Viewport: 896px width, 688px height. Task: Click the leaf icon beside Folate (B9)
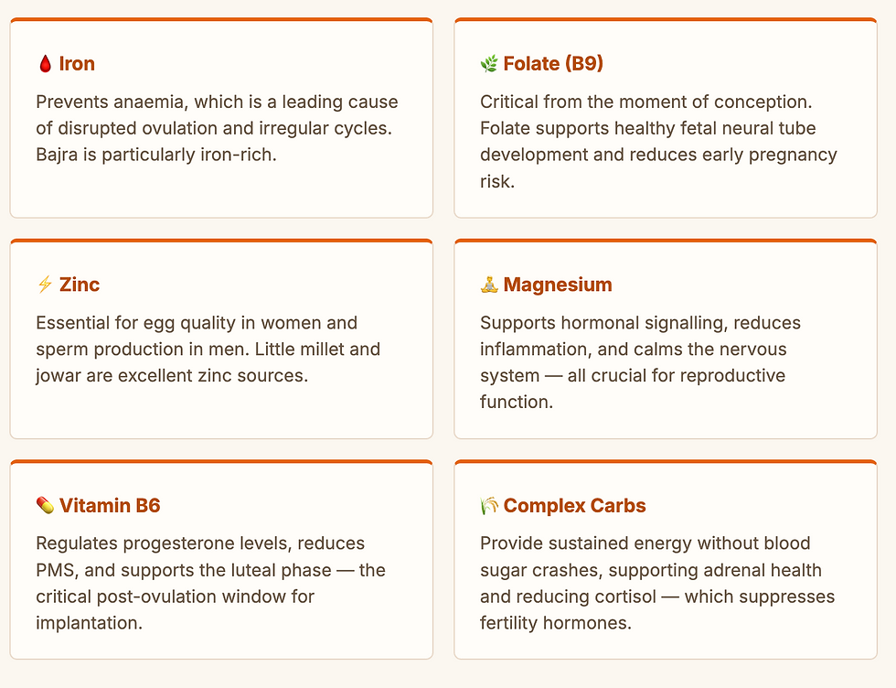(x=489, y=64)
